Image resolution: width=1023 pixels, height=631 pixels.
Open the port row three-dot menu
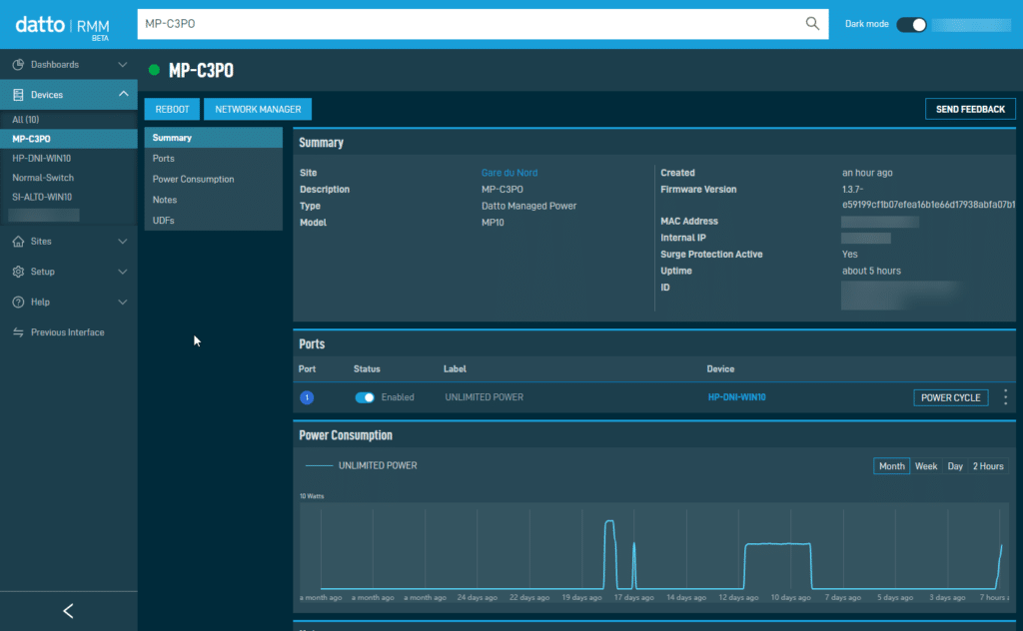[1005, 397]
